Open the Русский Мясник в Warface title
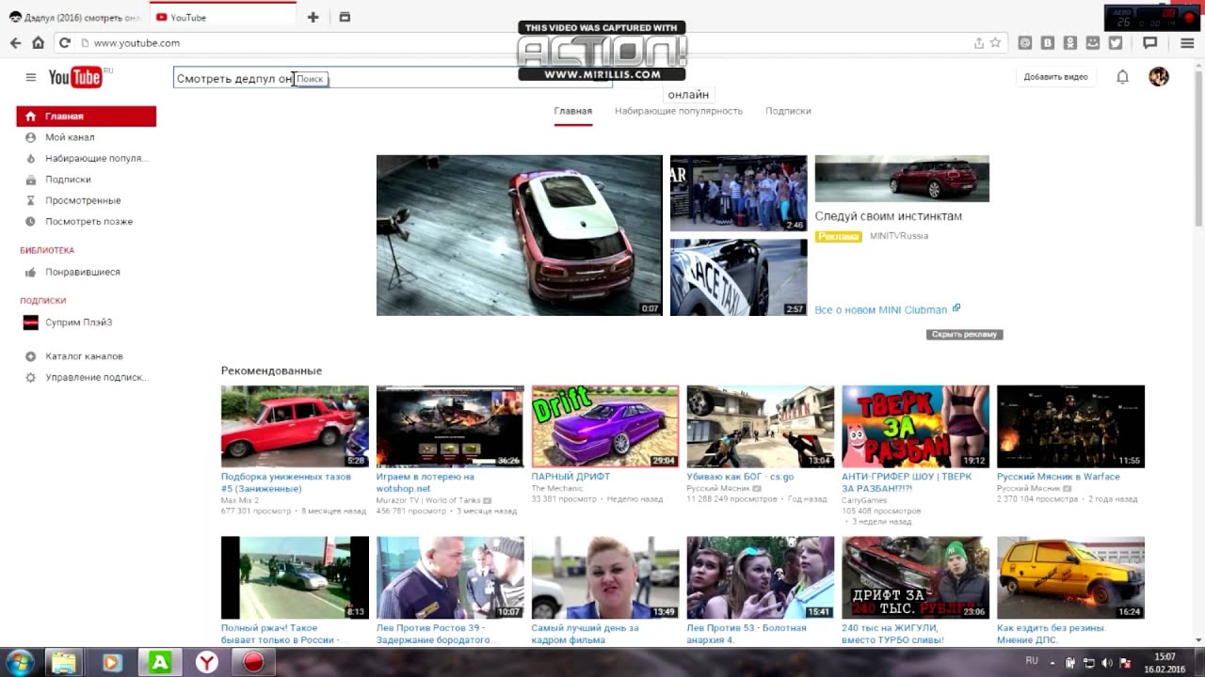This screenshot has width=1205, height=677. (1058, 477)
